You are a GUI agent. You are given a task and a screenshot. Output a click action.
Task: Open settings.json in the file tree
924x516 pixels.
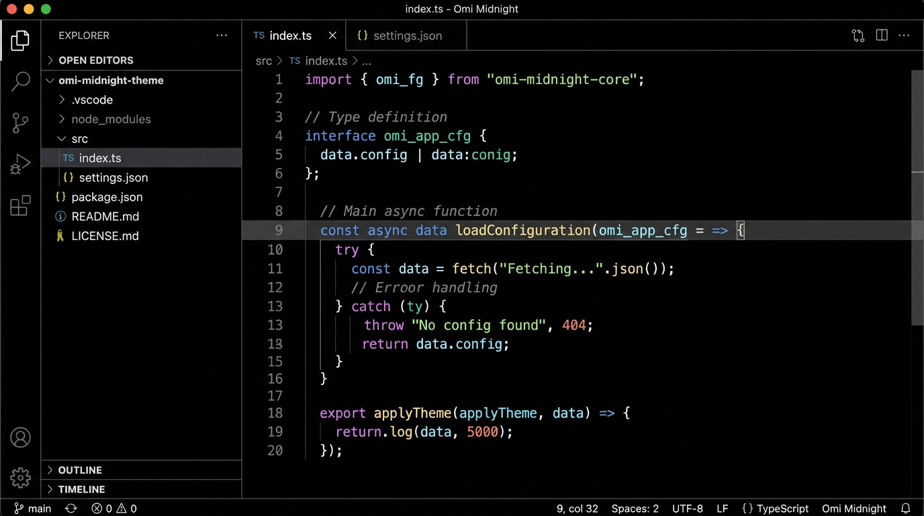pos(141,177)
